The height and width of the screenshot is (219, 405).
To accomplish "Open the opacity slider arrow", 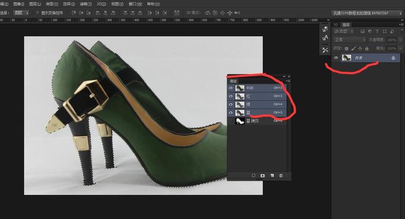I will [x=400, y=40].
